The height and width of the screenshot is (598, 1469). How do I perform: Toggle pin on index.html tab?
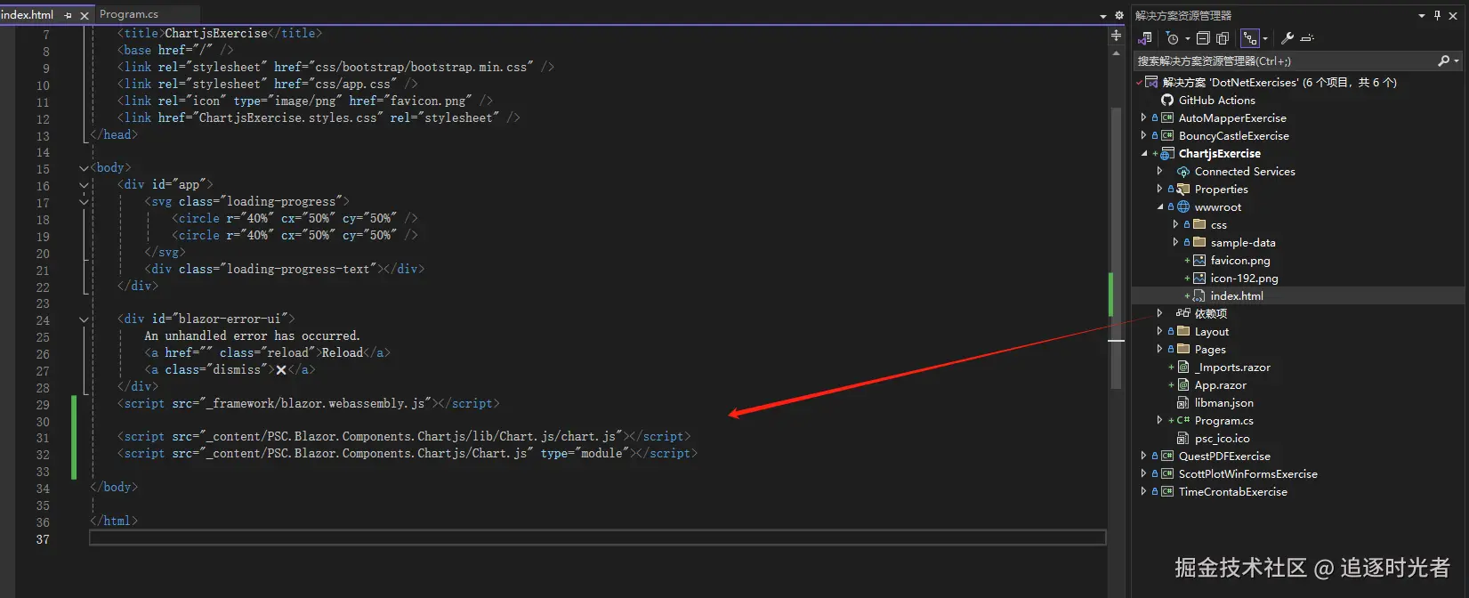69,15
